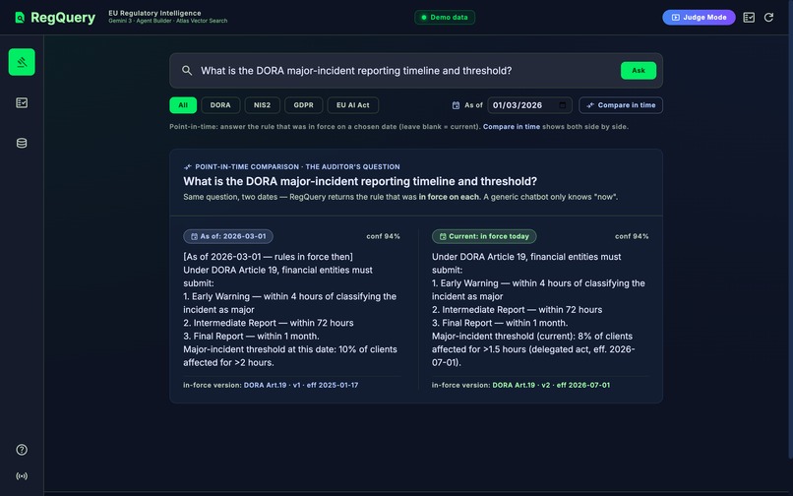Viewport: 793px width, 496px height.
Task: Click DORA Art.19 v2 eff 2026-07-01 version
Action: (551, 385)
